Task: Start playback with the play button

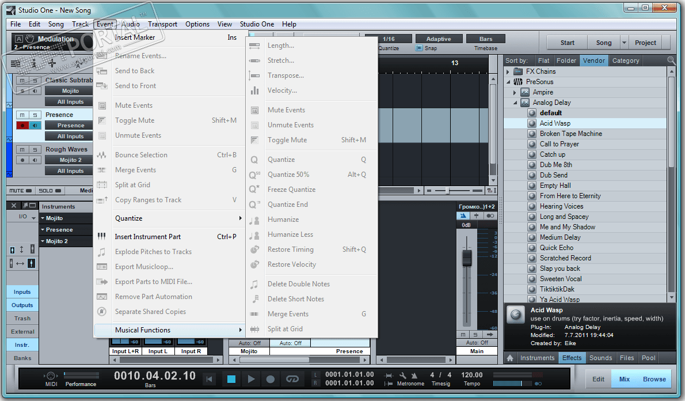Action: tap(251, 379)
